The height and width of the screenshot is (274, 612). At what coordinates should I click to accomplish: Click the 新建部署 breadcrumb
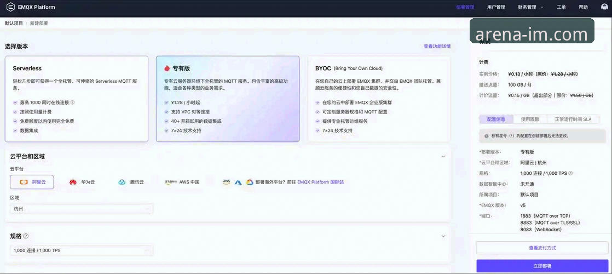39,24
